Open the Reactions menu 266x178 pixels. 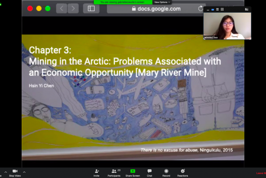click(x=183, y=173)
